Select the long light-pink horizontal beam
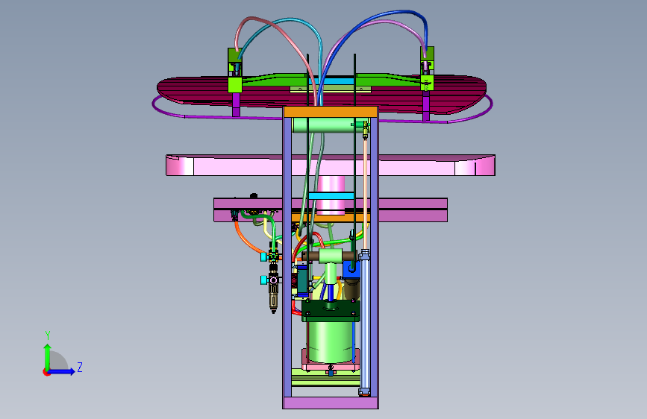This screenshot has width=647, height=419. click(x=331, y=166)
